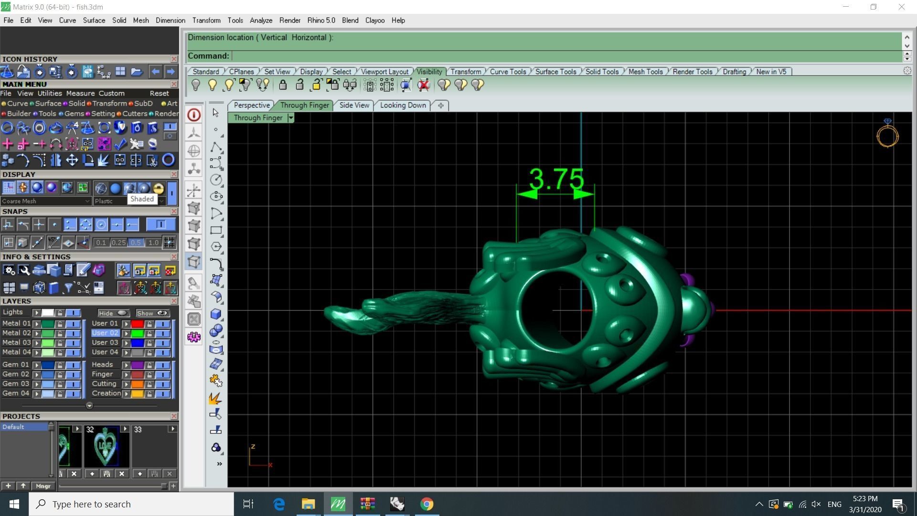The height and width of the screenshot is (516, 917).
Task: Open the Clayoo menu
Action: (374, 21)
